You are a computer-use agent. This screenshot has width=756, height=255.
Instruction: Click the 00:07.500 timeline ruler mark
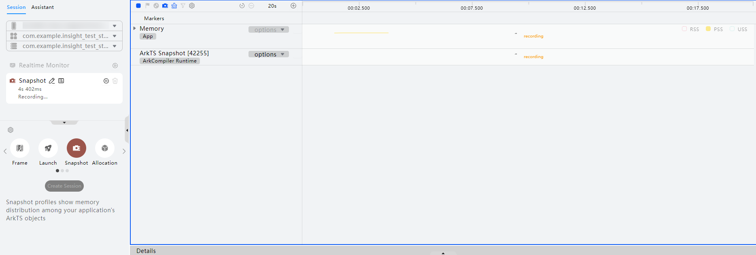point(471,8)
